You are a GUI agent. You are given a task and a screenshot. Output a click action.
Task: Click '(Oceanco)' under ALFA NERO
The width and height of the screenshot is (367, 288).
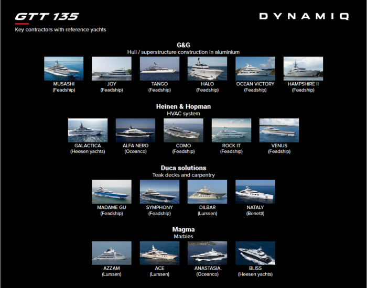click(135, 151)
